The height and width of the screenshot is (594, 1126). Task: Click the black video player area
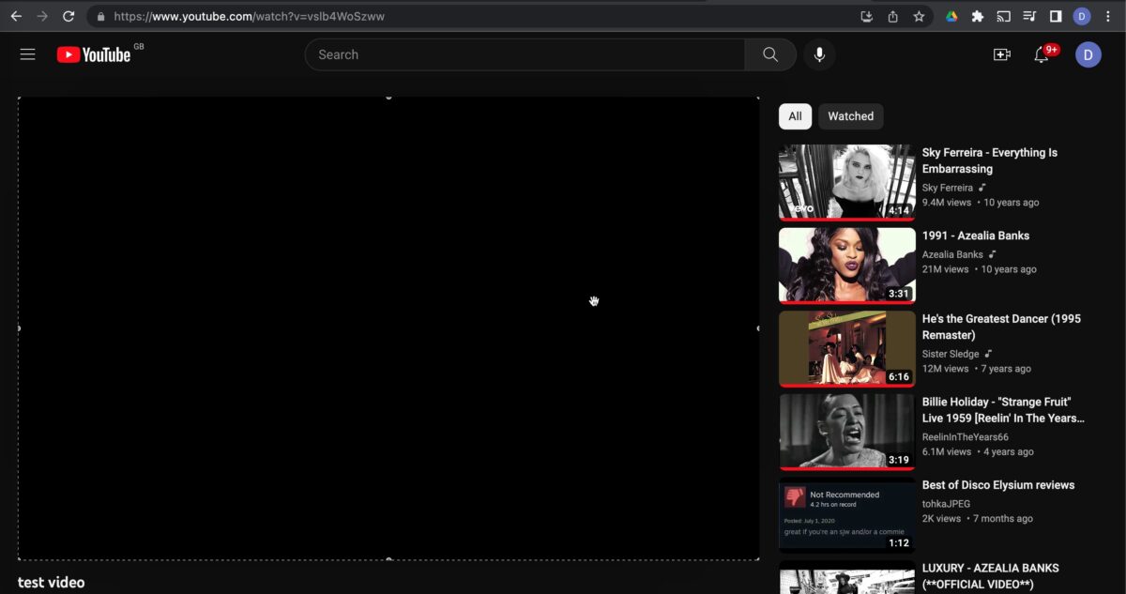tap(388, 328)
